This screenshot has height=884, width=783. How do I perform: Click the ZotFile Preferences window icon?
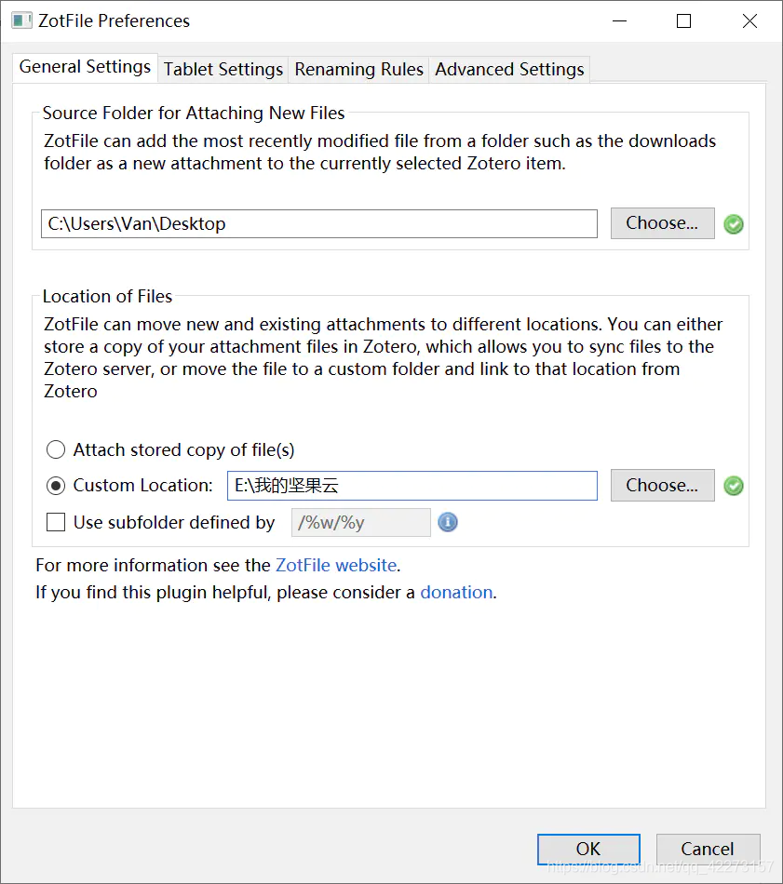(x=21, y=20)
